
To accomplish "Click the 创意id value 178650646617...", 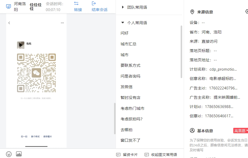I will 219,116.
